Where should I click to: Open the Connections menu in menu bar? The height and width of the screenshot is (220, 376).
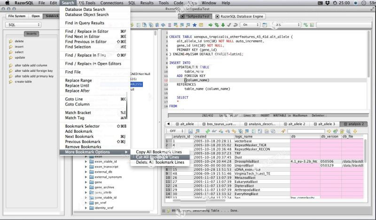112,3
